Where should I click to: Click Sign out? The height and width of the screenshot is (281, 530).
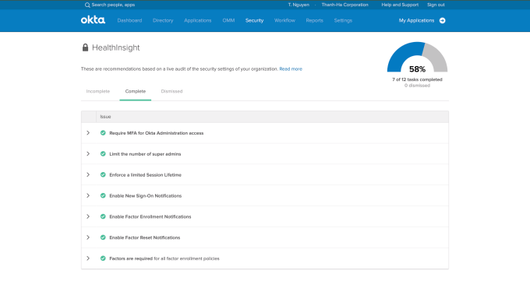pos(436,5)
